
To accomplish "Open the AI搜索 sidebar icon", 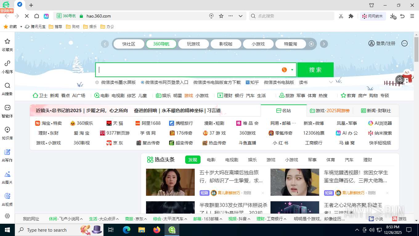I will point(7,89).
